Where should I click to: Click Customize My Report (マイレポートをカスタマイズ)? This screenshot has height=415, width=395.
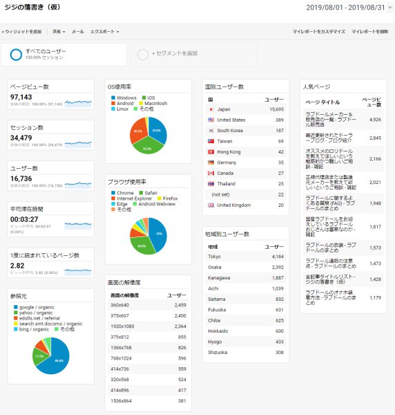click(x=318, y=32)
